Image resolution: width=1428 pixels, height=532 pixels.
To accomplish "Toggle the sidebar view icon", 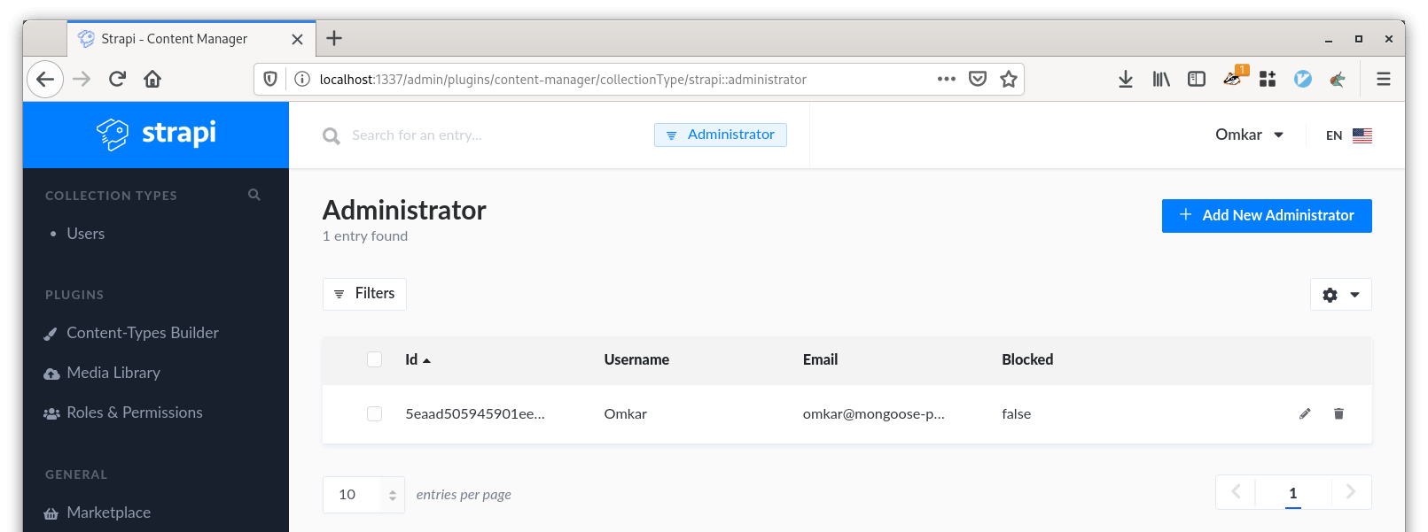I will coord(1197,79).
